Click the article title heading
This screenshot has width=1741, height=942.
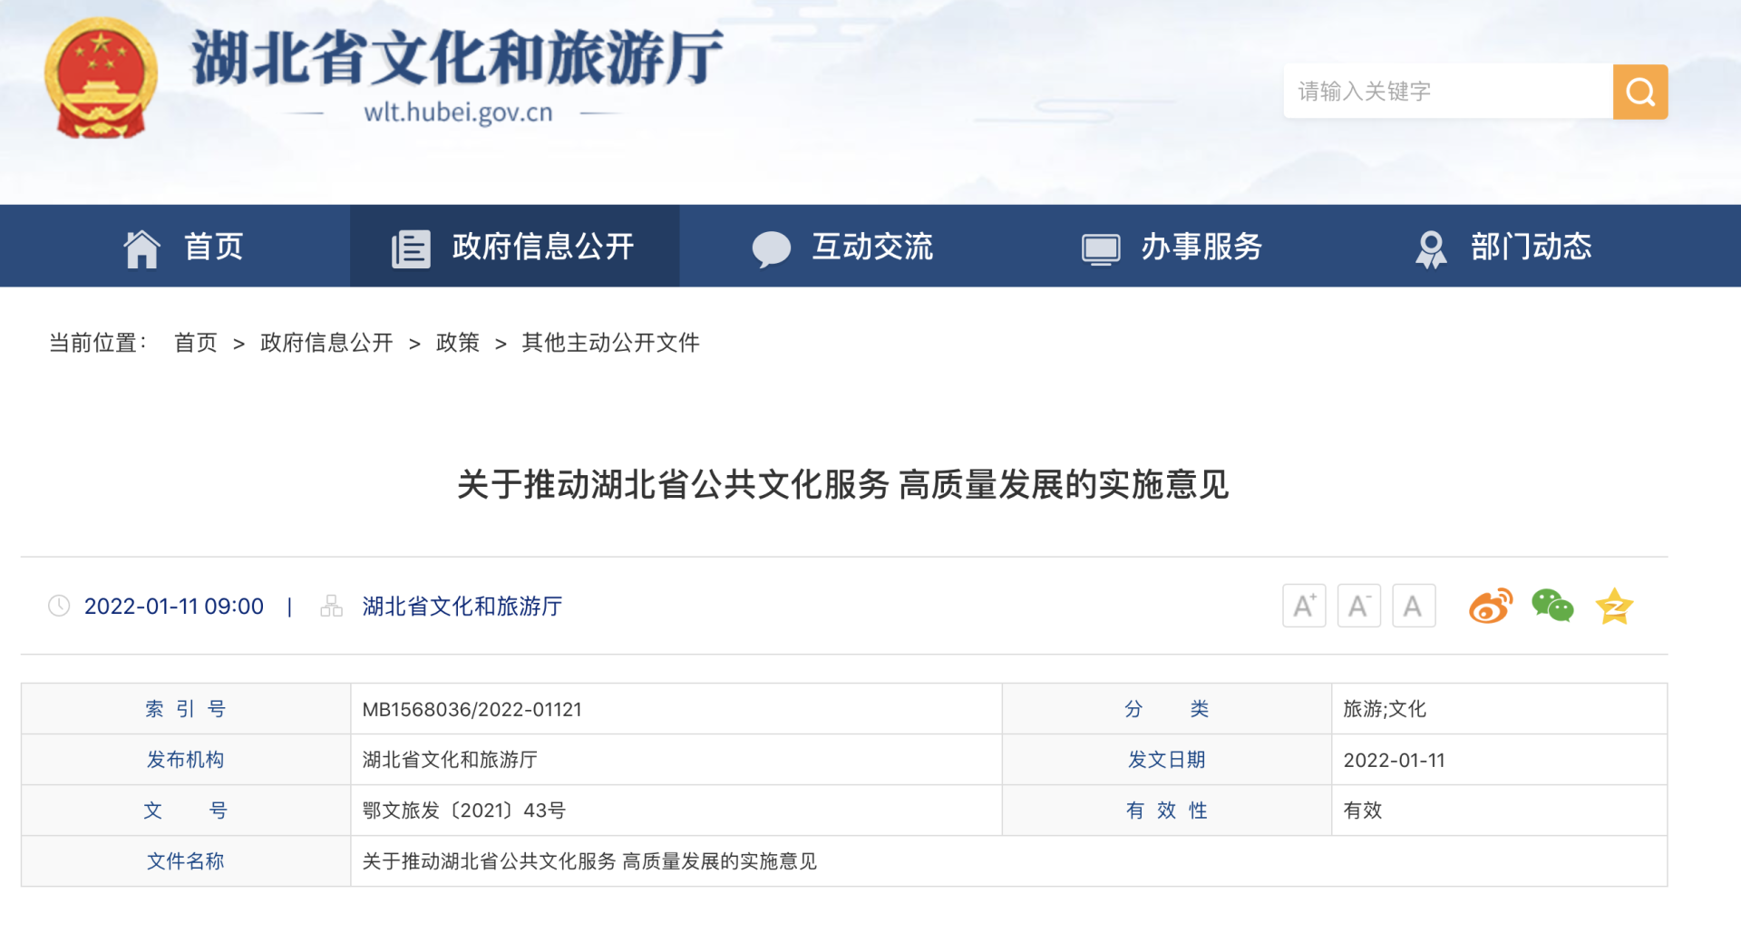(843, 484)
